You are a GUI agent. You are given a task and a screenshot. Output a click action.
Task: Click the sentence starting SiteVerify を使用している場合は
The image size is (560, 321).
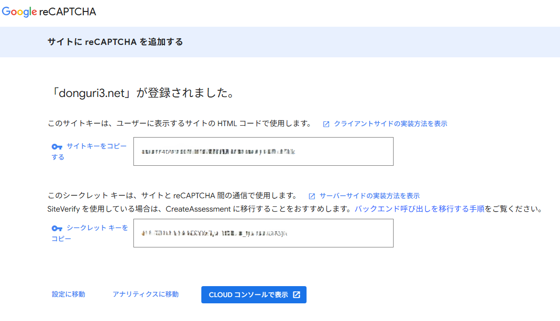pos(295,209)
